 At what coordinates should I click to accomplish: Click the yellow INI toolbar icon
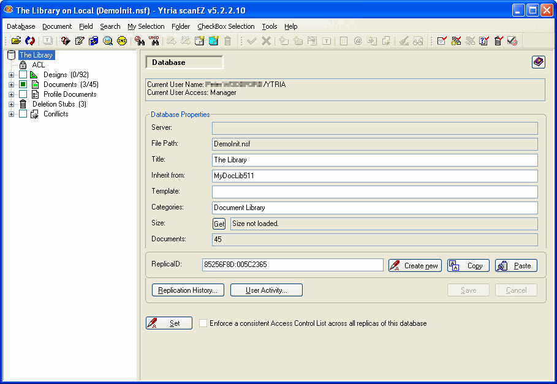pos(122,41)
